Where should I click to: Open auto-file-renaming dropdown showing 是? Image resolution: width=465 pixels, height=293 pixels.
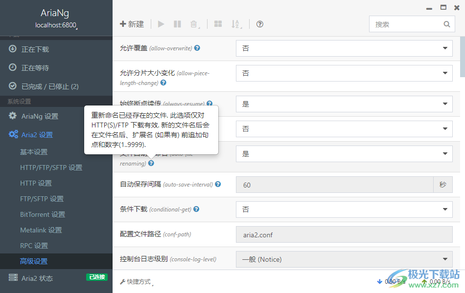click(x=344, y=154)
